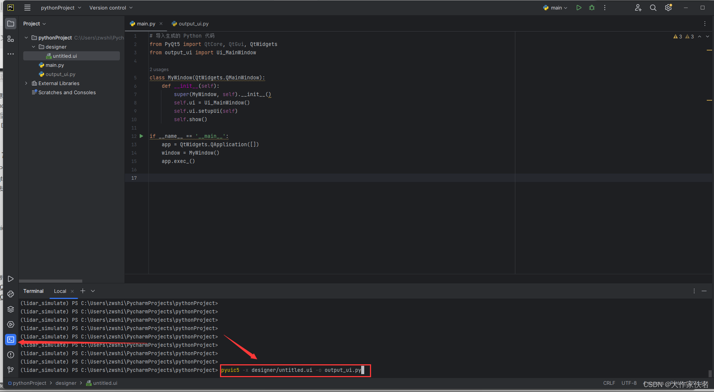The height and width of the screenshot is (392, 714).
Task: Go to next highlighted error
Action: point(708,36)
